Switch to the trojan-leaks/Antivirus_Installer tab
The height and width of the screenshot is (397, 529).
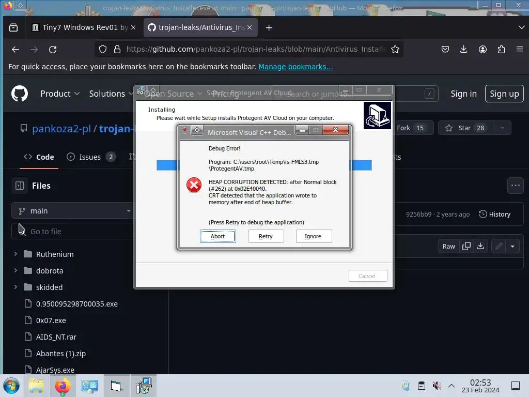coord(200,27)
